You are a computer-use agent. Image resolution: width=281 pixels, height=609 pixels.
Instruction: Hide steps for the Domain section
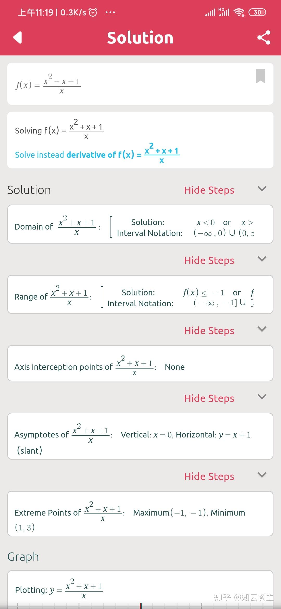coord(209,190)
